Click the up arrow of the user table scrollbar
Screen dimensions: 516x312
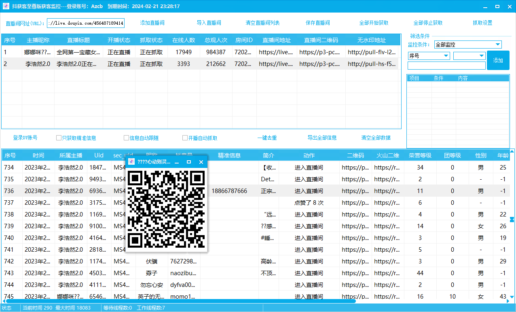(512, 152)
